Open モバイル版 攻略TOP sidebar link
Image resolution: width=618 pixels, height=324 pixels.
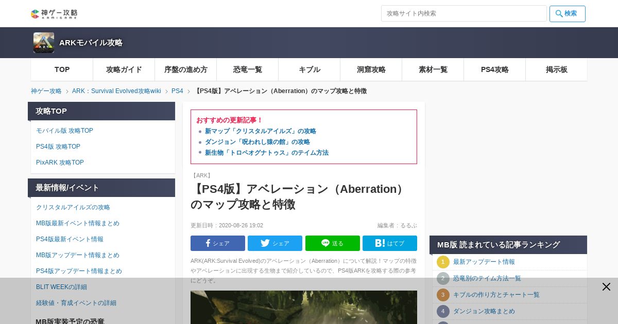click(64, 131)
